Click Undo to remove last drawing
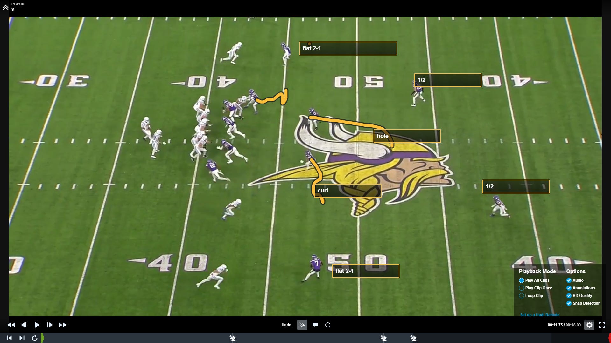This screenshot has height=343, width=611. coord(286,325)
